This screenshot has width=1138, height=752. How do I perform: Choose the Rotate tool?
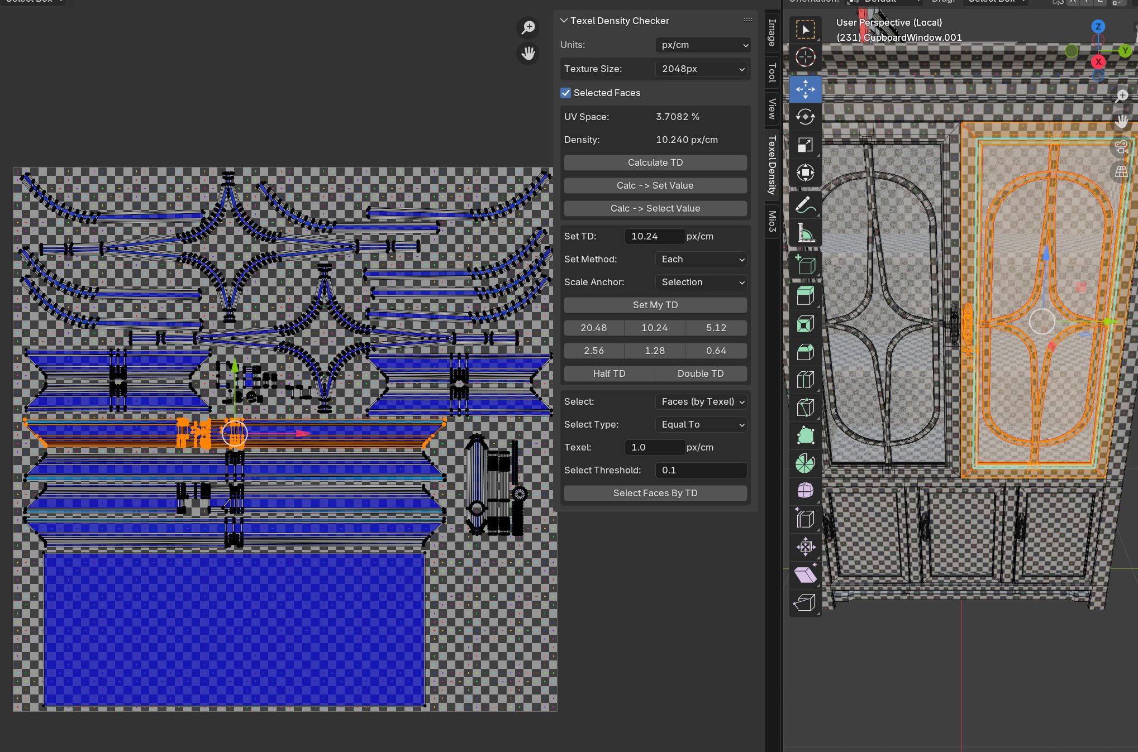[805, 117]
